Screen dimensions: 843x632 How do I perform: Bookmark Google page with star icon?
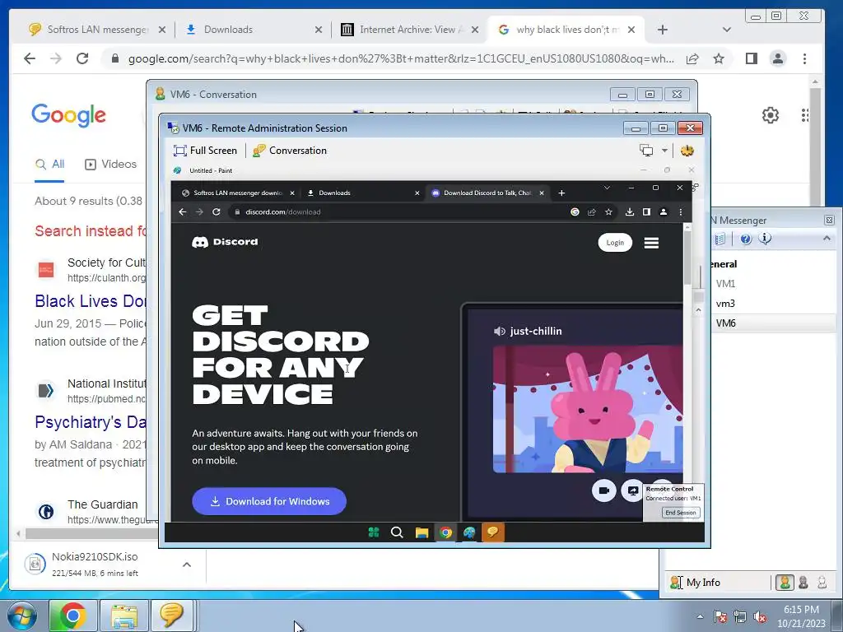719,58
